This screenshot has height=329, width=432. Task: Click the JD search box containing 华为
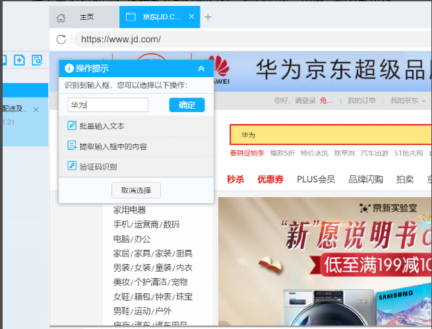(330, 135)
